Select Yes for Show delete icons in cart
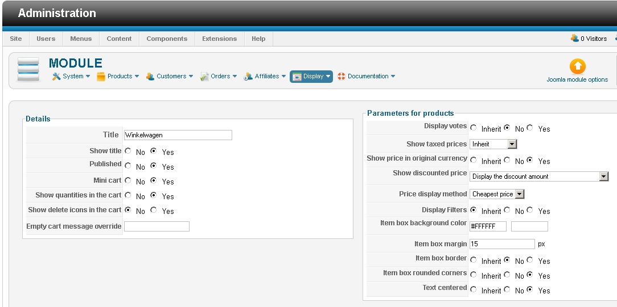This screenshot has width=617, height=307. click(x=154, y=210)
